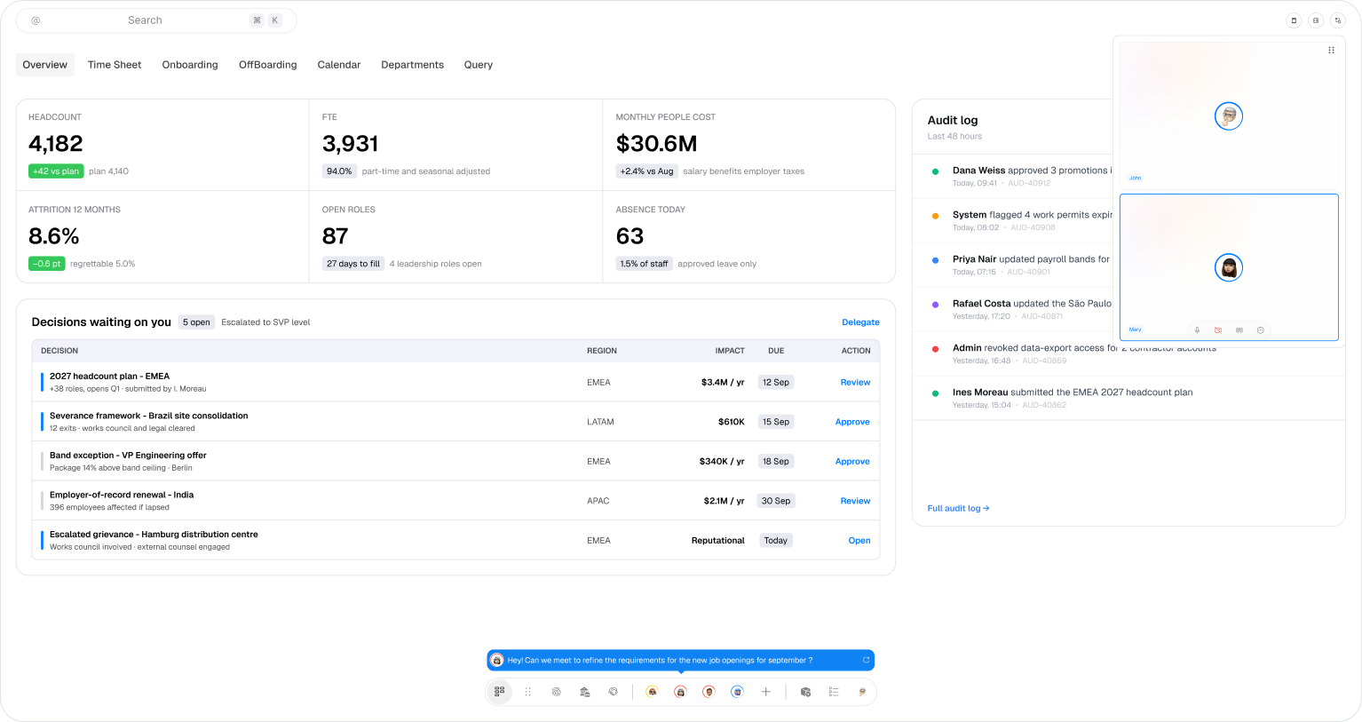
Task: Select John's video tile in the call
Action: [1229, 115]
